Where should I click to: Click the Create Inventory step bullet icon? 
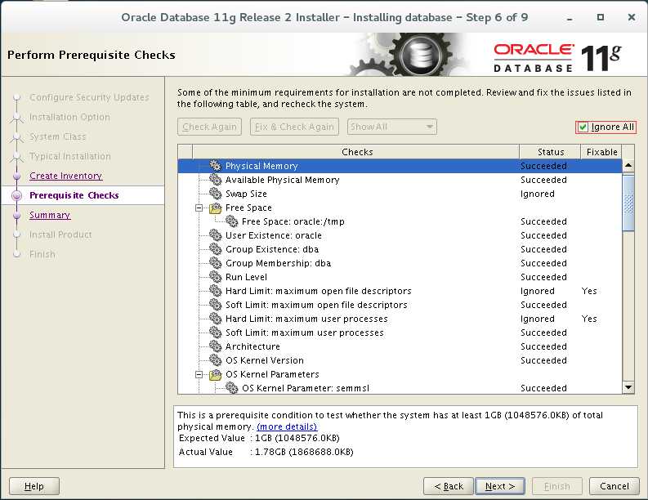tap(17, 176)
